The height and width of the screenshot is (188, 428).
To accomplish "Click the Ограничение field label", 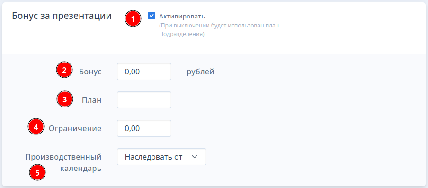I will pos(75,128).
